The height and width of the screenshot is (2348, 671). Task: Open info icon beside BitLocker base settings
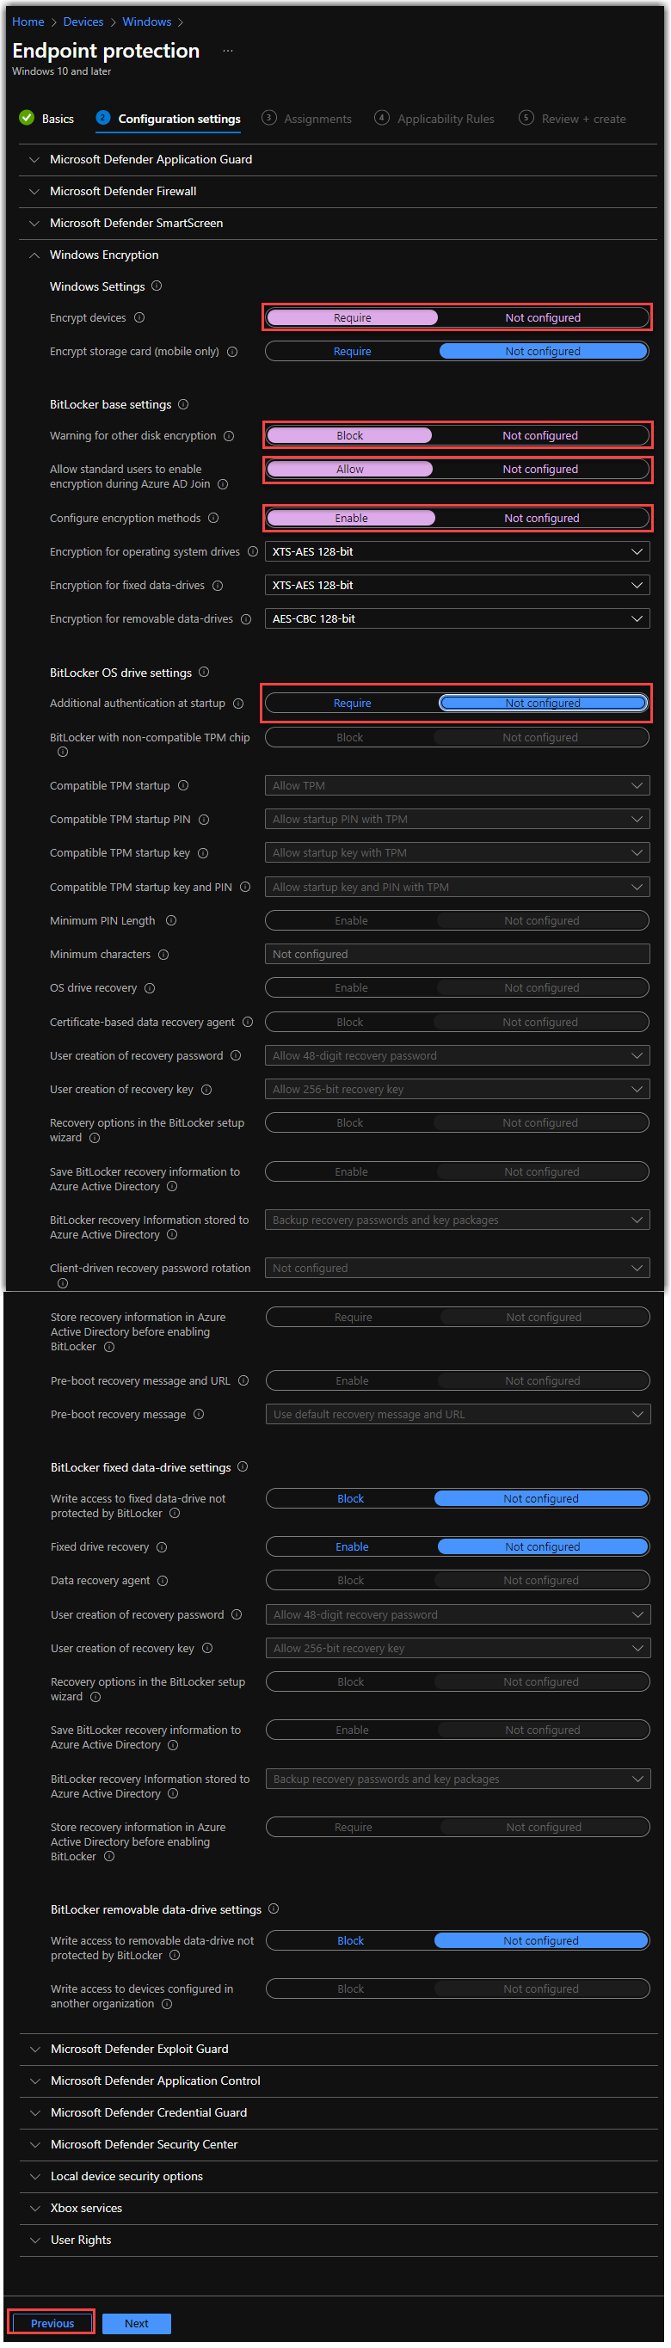point(183,405)
